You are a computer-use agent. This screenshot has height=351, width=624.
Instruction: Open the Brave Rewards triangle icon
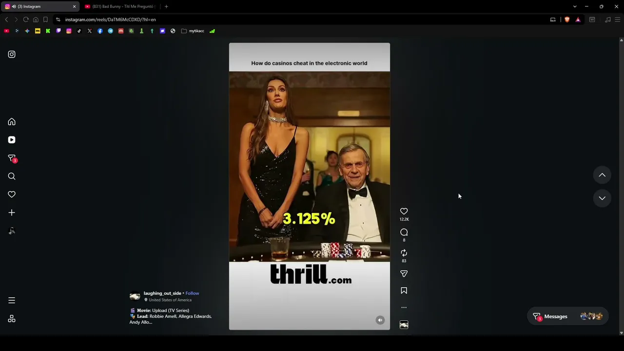pos(578,19)
